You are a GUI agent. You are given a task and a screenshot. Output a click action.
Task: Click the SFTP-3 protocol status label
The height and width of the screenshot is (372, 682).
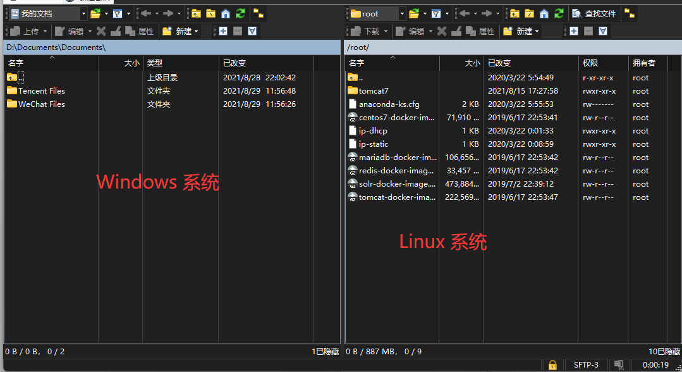586,365
